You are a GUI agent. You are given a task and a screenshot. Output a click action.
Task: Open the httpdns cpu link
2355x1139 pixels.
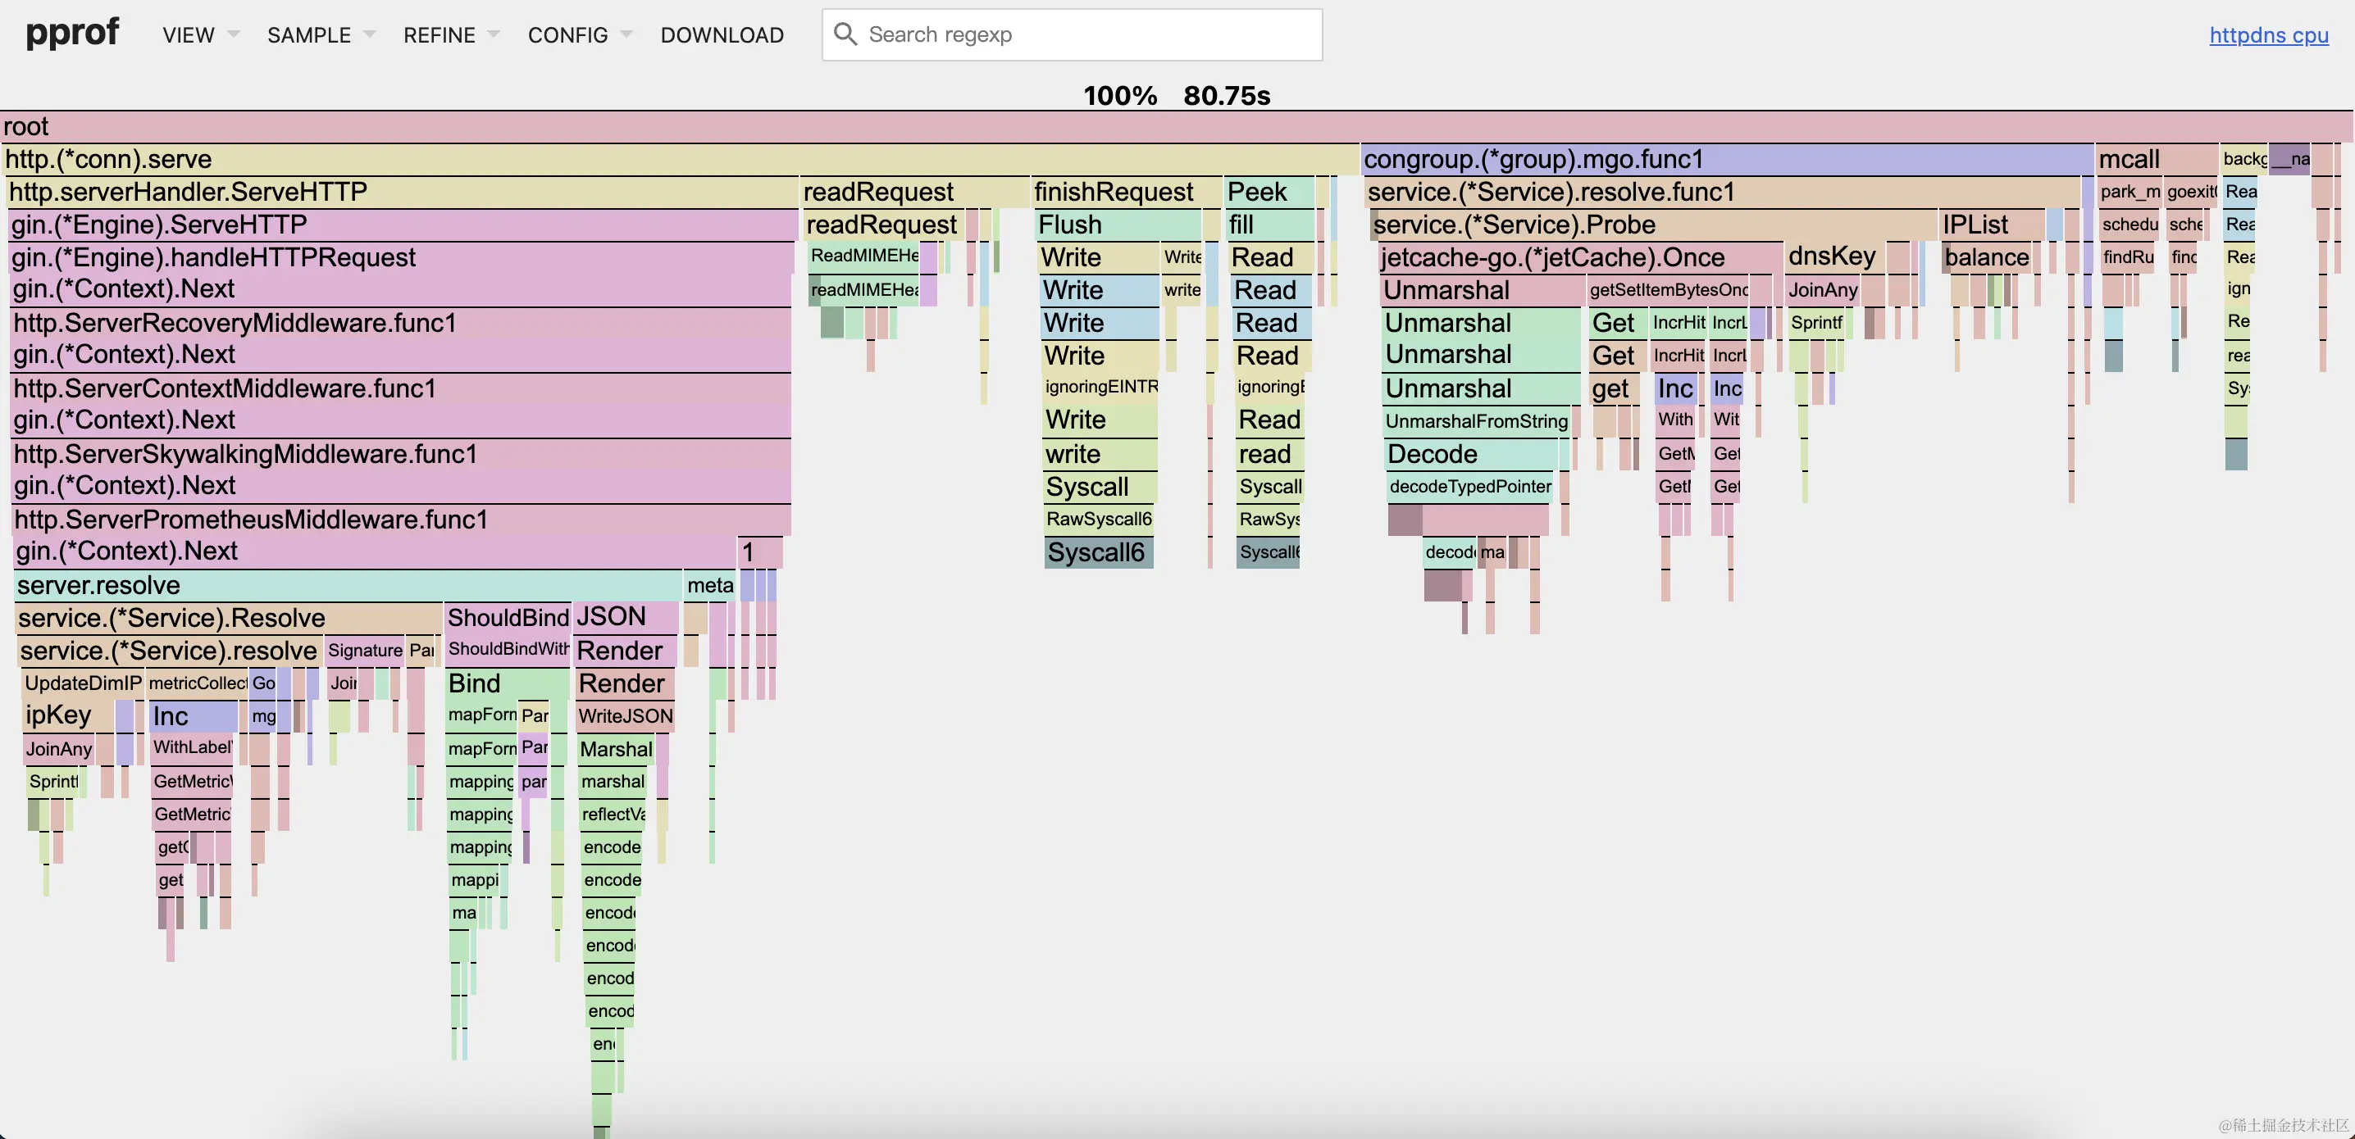click(x=2268, y=34)
